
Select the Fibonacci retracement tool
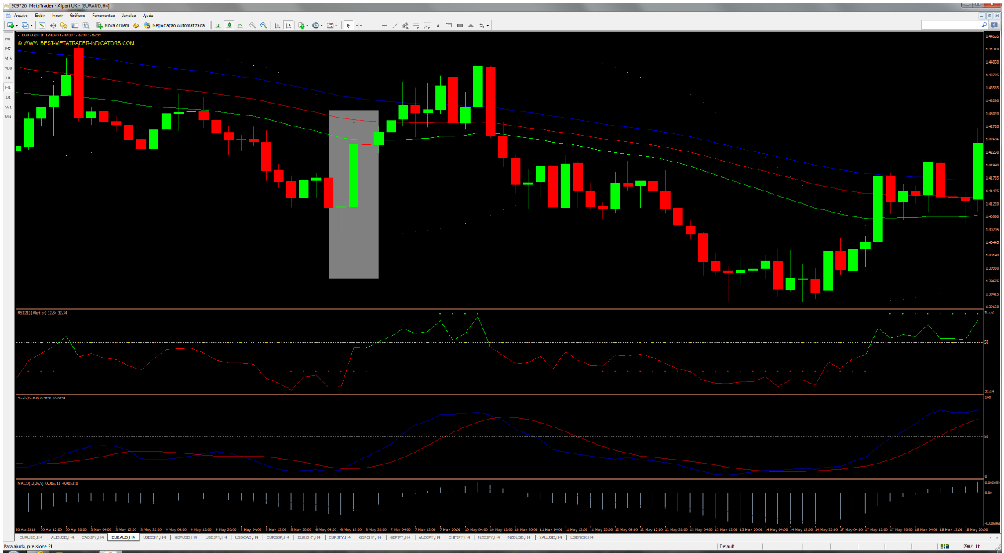[x=417, y=25]
